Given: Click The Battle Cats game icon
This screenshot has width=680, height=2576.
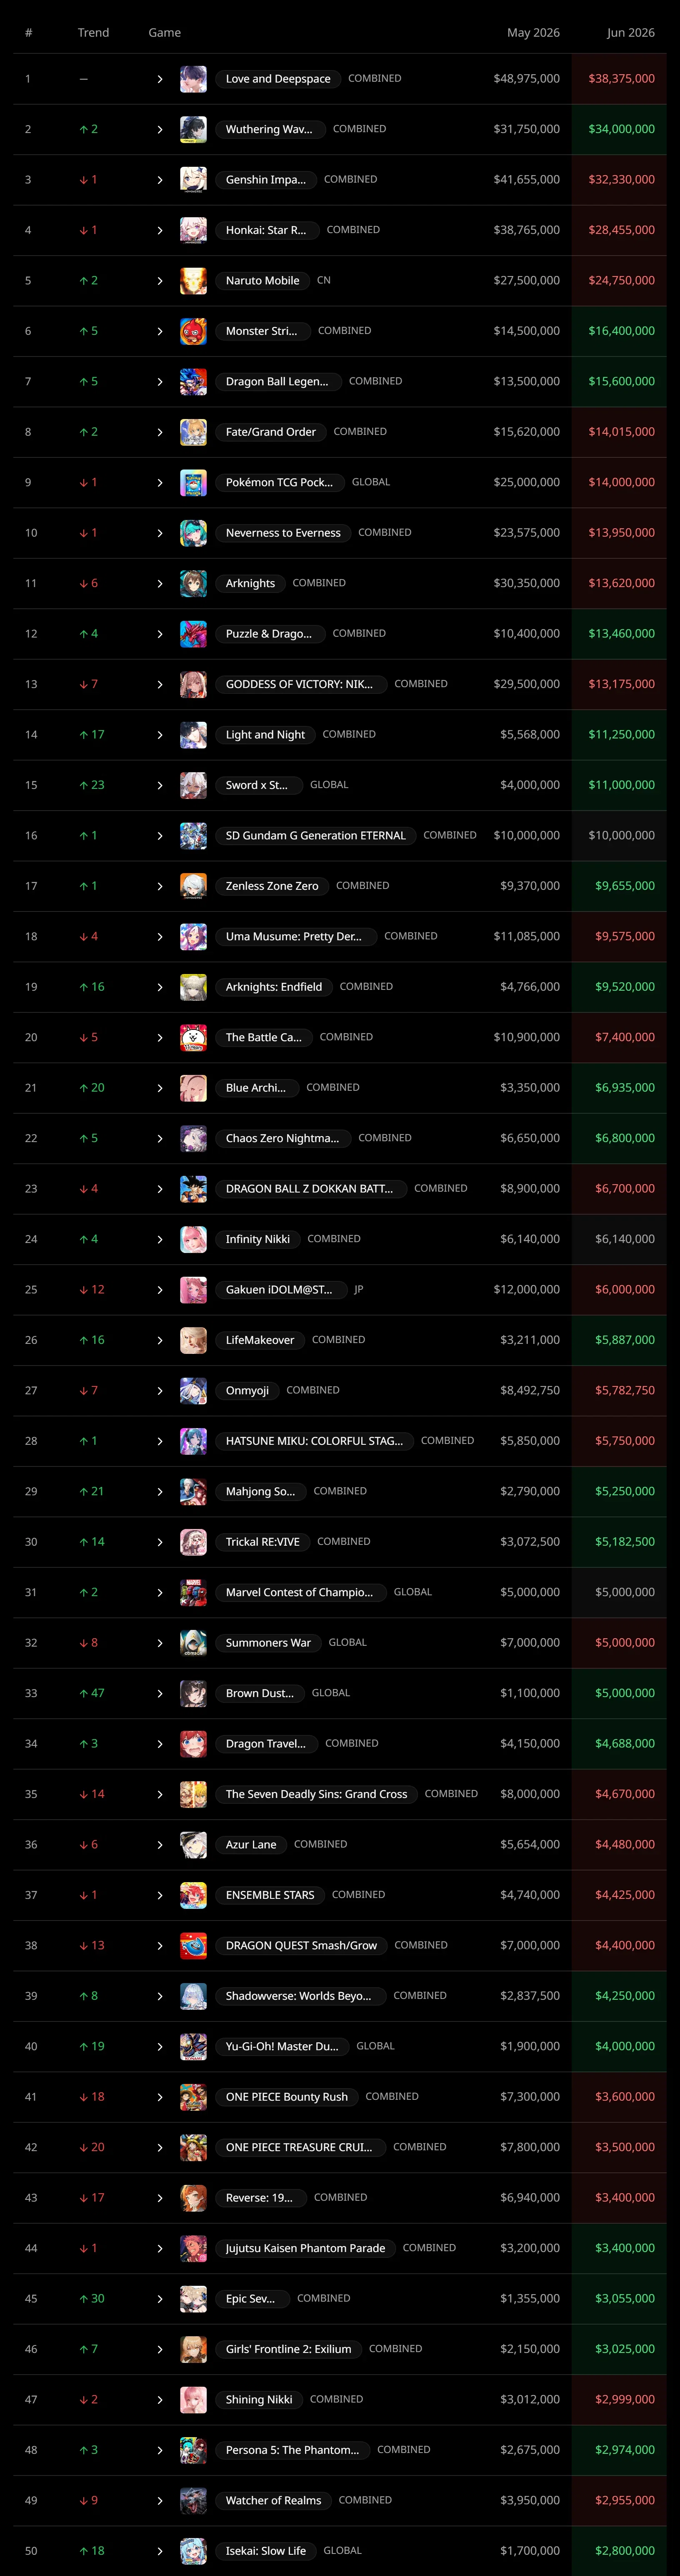Looking at the screenshot, I should click(x=193, y=1038).
